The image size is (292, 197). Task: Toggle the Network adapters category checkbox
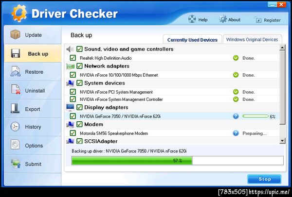tap(79, 66)
